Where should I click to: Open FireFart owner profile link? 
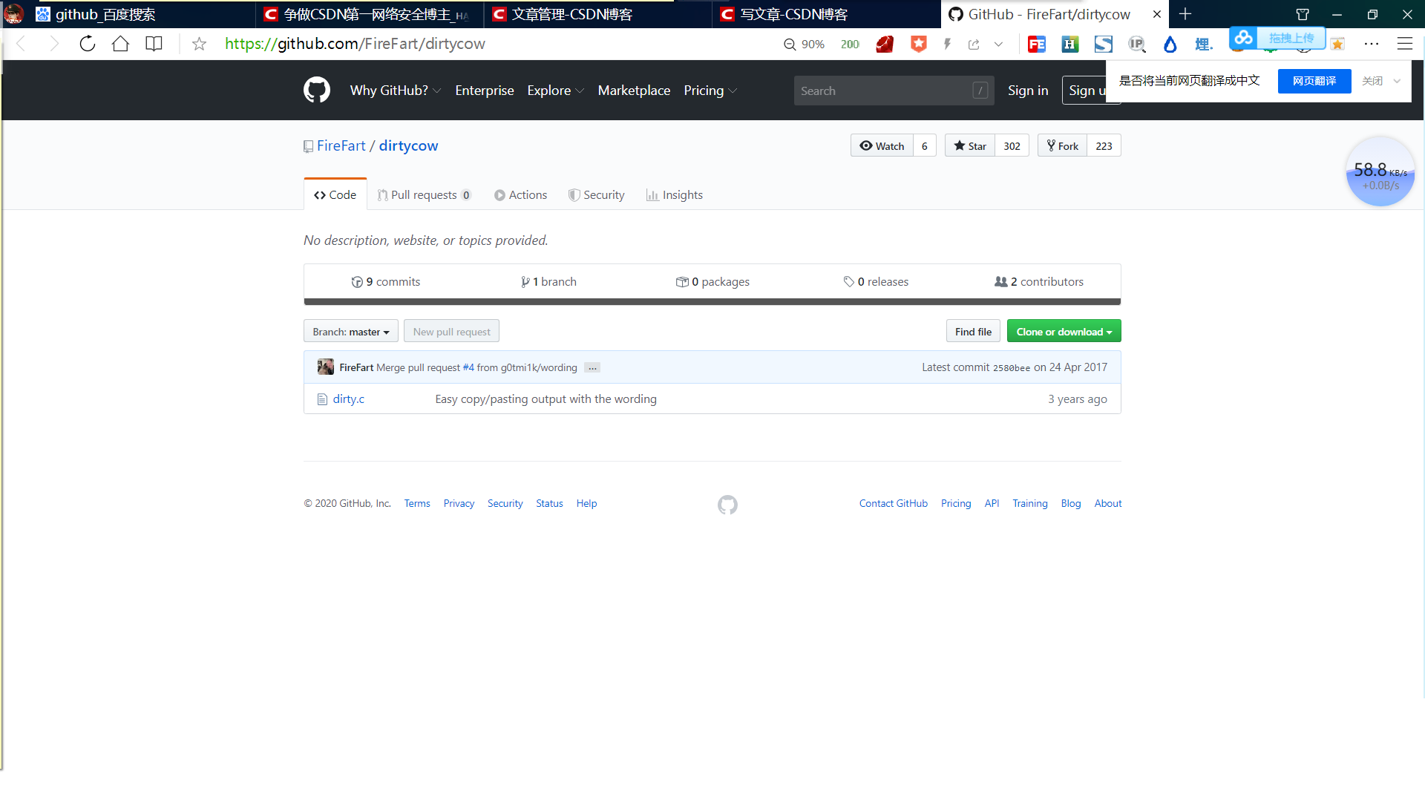[x=341, y=145]
